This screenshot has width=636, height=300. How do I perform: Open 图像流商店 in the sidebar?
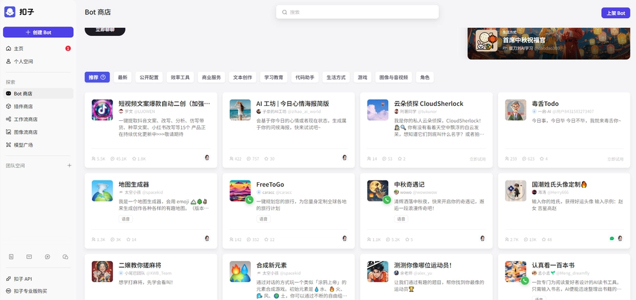[38, 132]
